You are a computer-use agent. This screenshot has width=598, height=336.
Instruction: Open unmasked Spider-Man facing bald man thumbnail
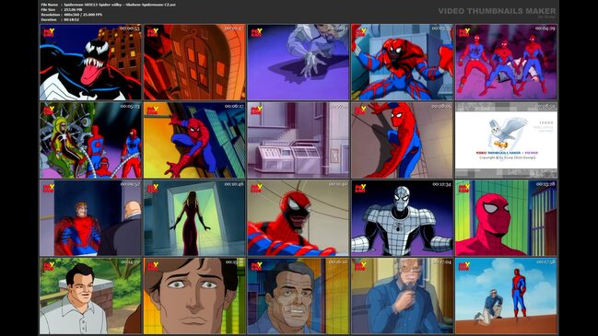[x=90, y=218]
